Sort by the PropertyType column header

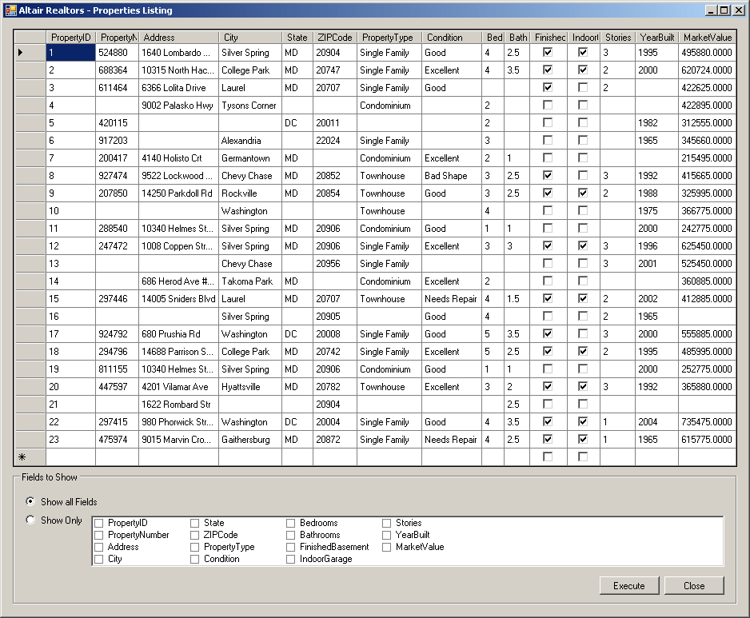coord(389,38)
